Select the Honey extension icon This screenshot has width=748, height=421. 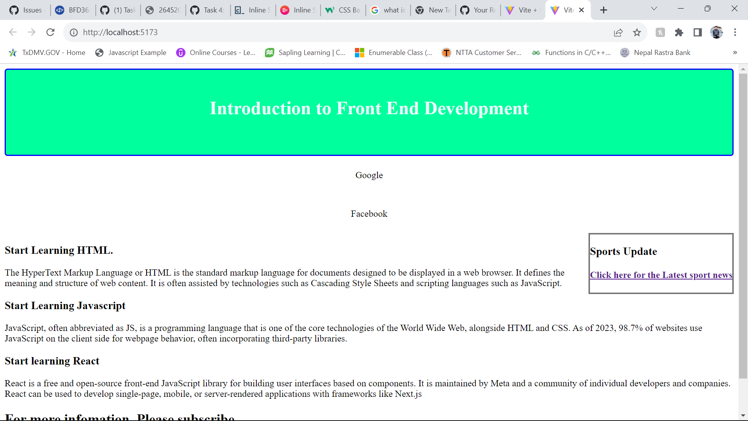660,33
